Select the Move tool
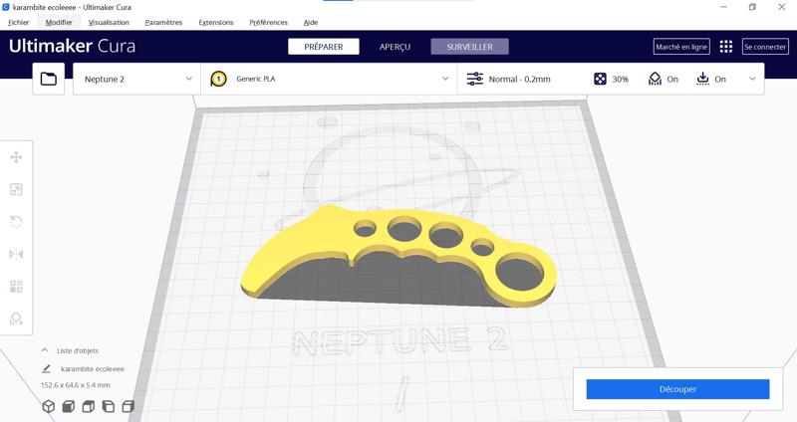The height and width of the screenshot is (422, 797). (x=16, y=157)
